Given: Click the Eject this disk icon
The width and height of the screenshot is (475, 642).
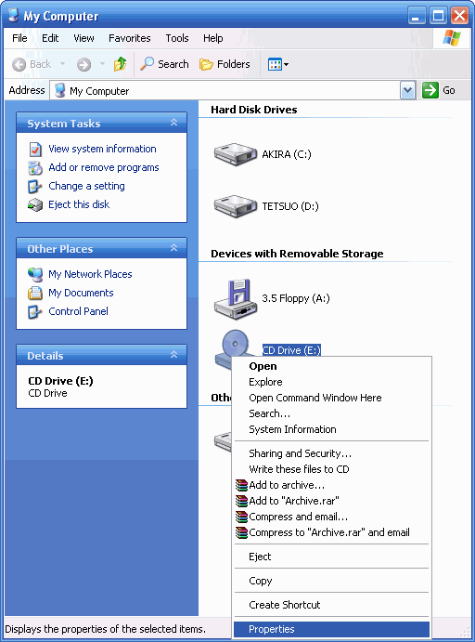Looking at the screenshot, I should pos(35,205).
